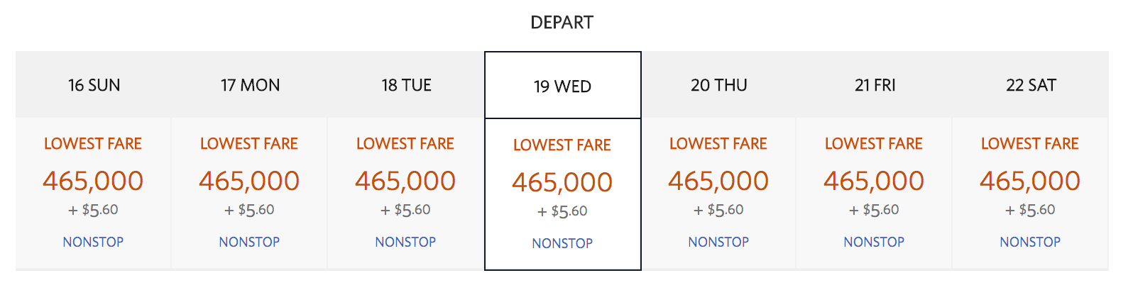
Task: Open the 22 SAT date tab
Action: (x=1031, y=85)
